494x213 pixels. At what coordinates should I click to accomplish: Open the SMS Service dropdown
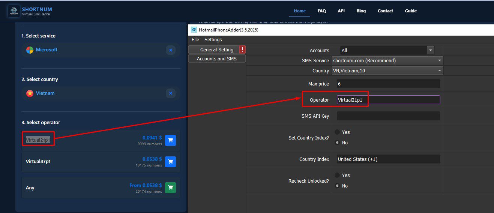pos(387,60)
